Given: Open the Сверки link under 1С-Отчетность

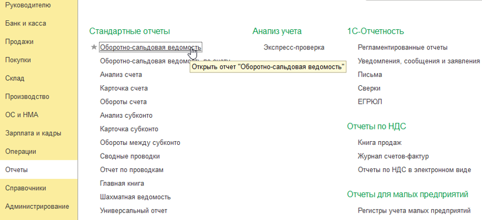Looking at the screenshot, I should 369,88.
